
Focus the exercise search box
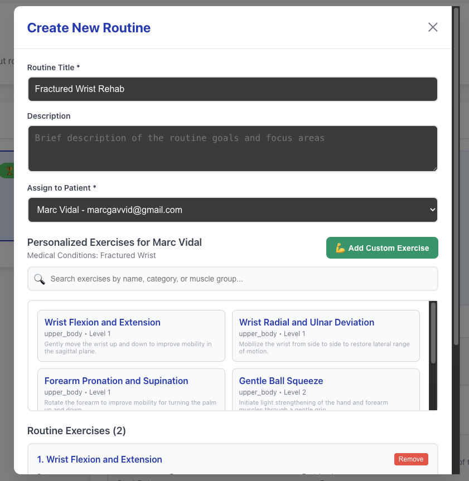tap(233, 279)
